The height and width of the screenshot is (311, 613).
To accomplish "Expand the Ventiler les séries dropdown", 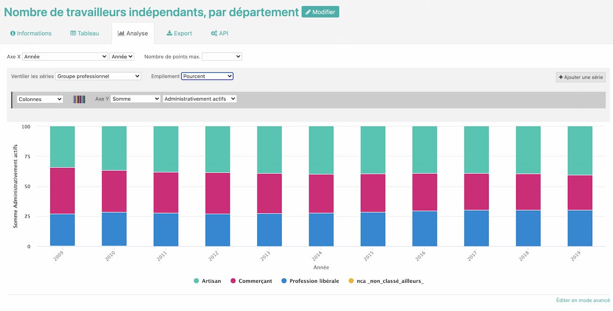I will click(98, 76).
